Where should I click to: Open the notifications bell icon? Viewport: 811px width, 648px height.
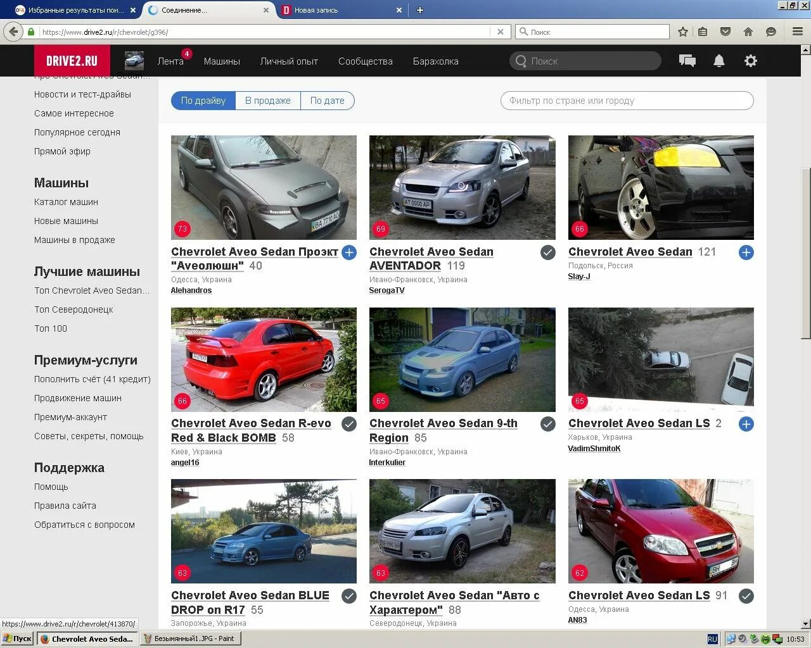719,61
